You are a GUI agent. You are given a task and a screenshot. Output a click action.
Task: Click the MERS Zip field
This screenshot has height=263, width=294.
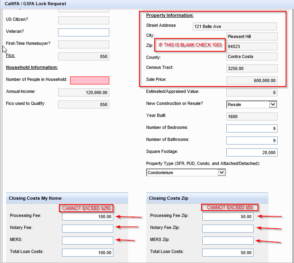(x=228, y=241)
